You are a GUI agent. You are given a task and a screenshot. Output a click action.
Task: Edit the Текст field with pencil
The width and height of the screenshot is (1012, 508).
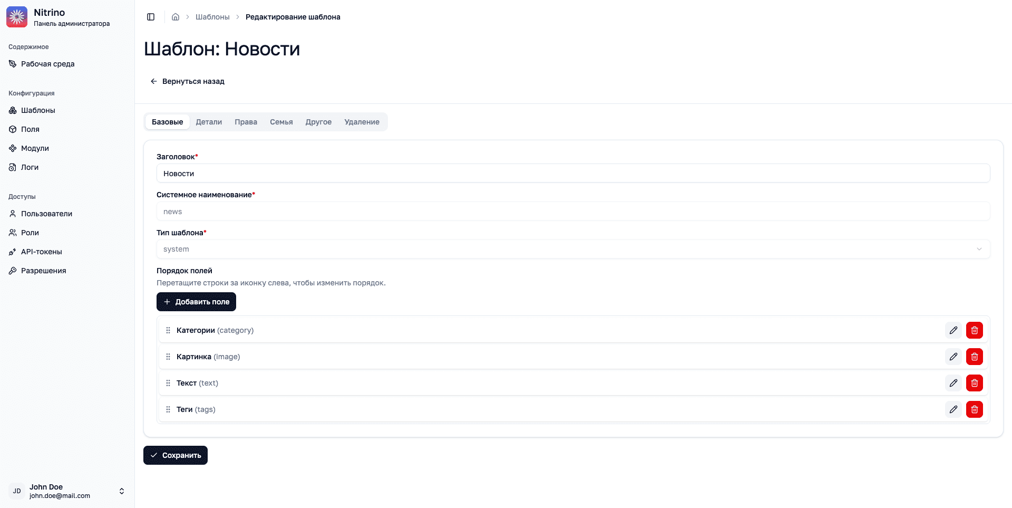pos(953,383)
